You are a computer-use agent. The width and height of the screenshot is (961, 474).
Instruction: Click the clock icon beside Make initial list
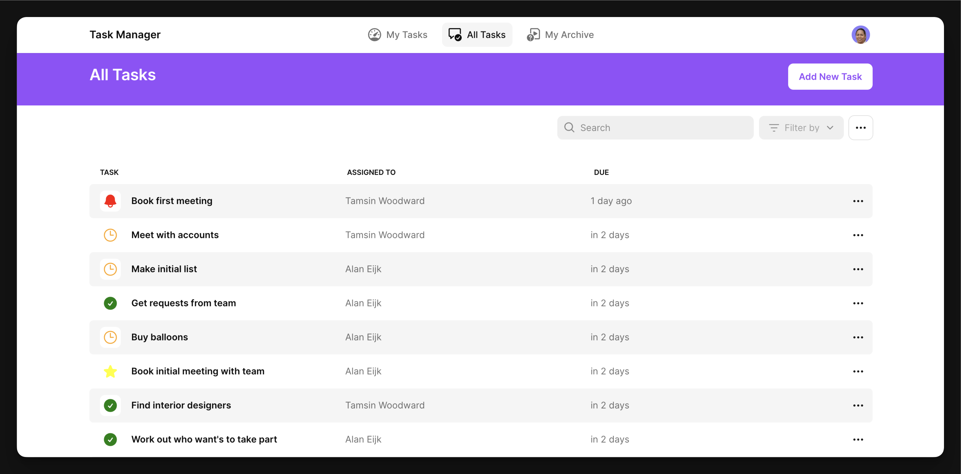tap(110, 269)
